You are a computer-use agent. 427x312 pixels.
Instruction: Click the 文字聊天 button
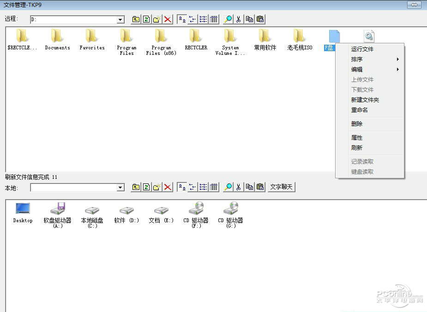[x=281, y=187]
